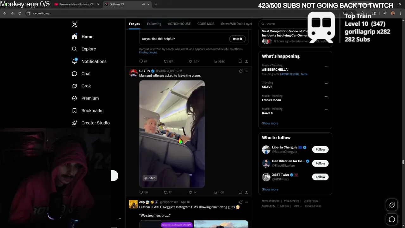Like the post with 3.3K likes
405x228 pixels.
tap(194, 61)
